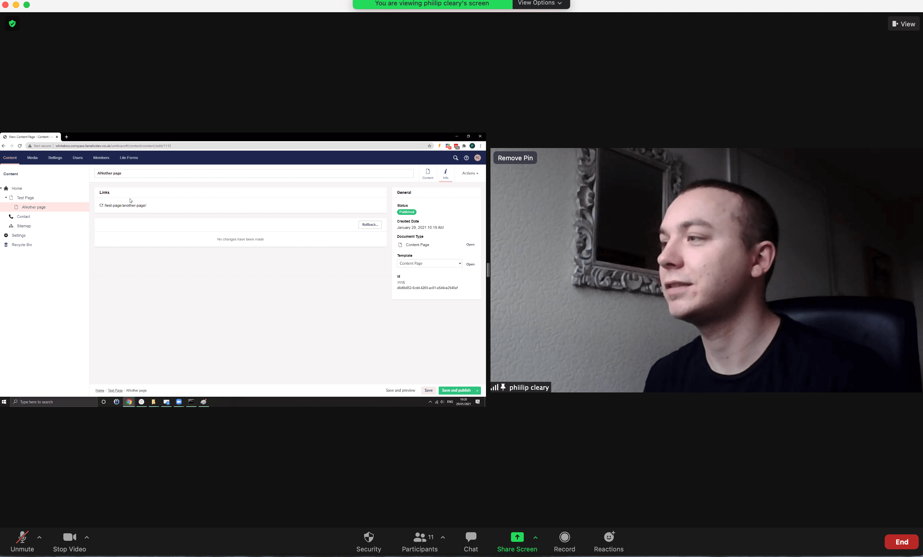This screenshot has width=923, height=557.
Task: Expand the Actions dropdown menu
Action: click(x=470, y=173)
